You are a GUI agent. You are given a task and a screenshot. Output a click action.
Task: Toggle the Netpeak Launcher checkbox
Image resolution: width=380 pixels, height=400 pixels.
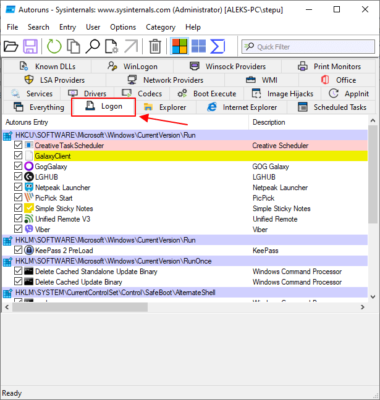18,187
